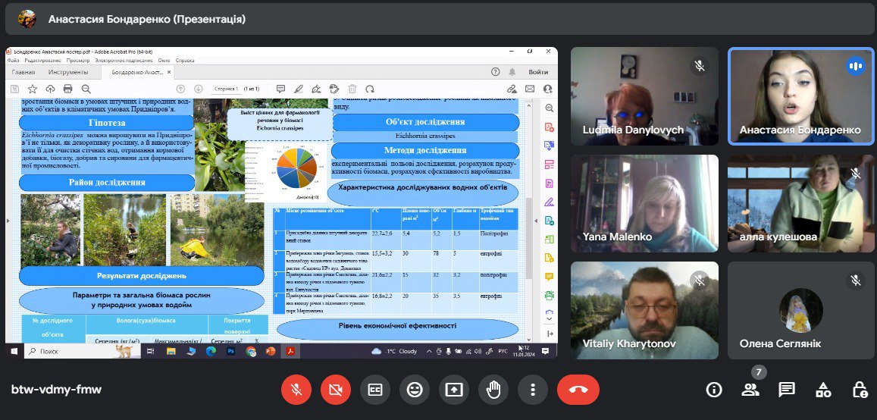The width and height of the screenshot is (877, 420).
Task: Toggle closed captions CC button
Action: pos(374,390)
